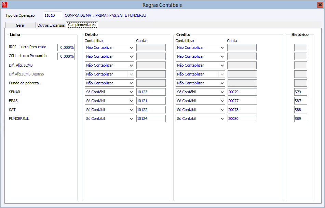Open the Fundo da pobreza credit dropdown

pyautogui.click(x=200, y=83)
